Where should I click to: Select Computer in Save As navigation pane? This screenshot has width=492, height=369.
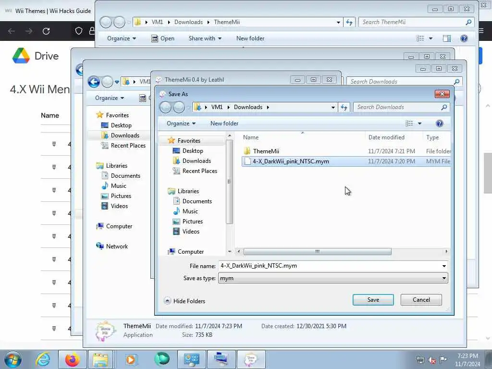coord(190,252)
